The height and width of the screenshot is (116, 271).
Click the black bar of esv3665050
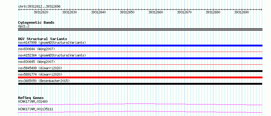[140, 84]
